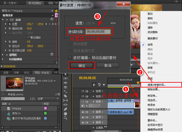
Task: Reset the 运动 (Motion) effect parameters
Action: point(52,19)
